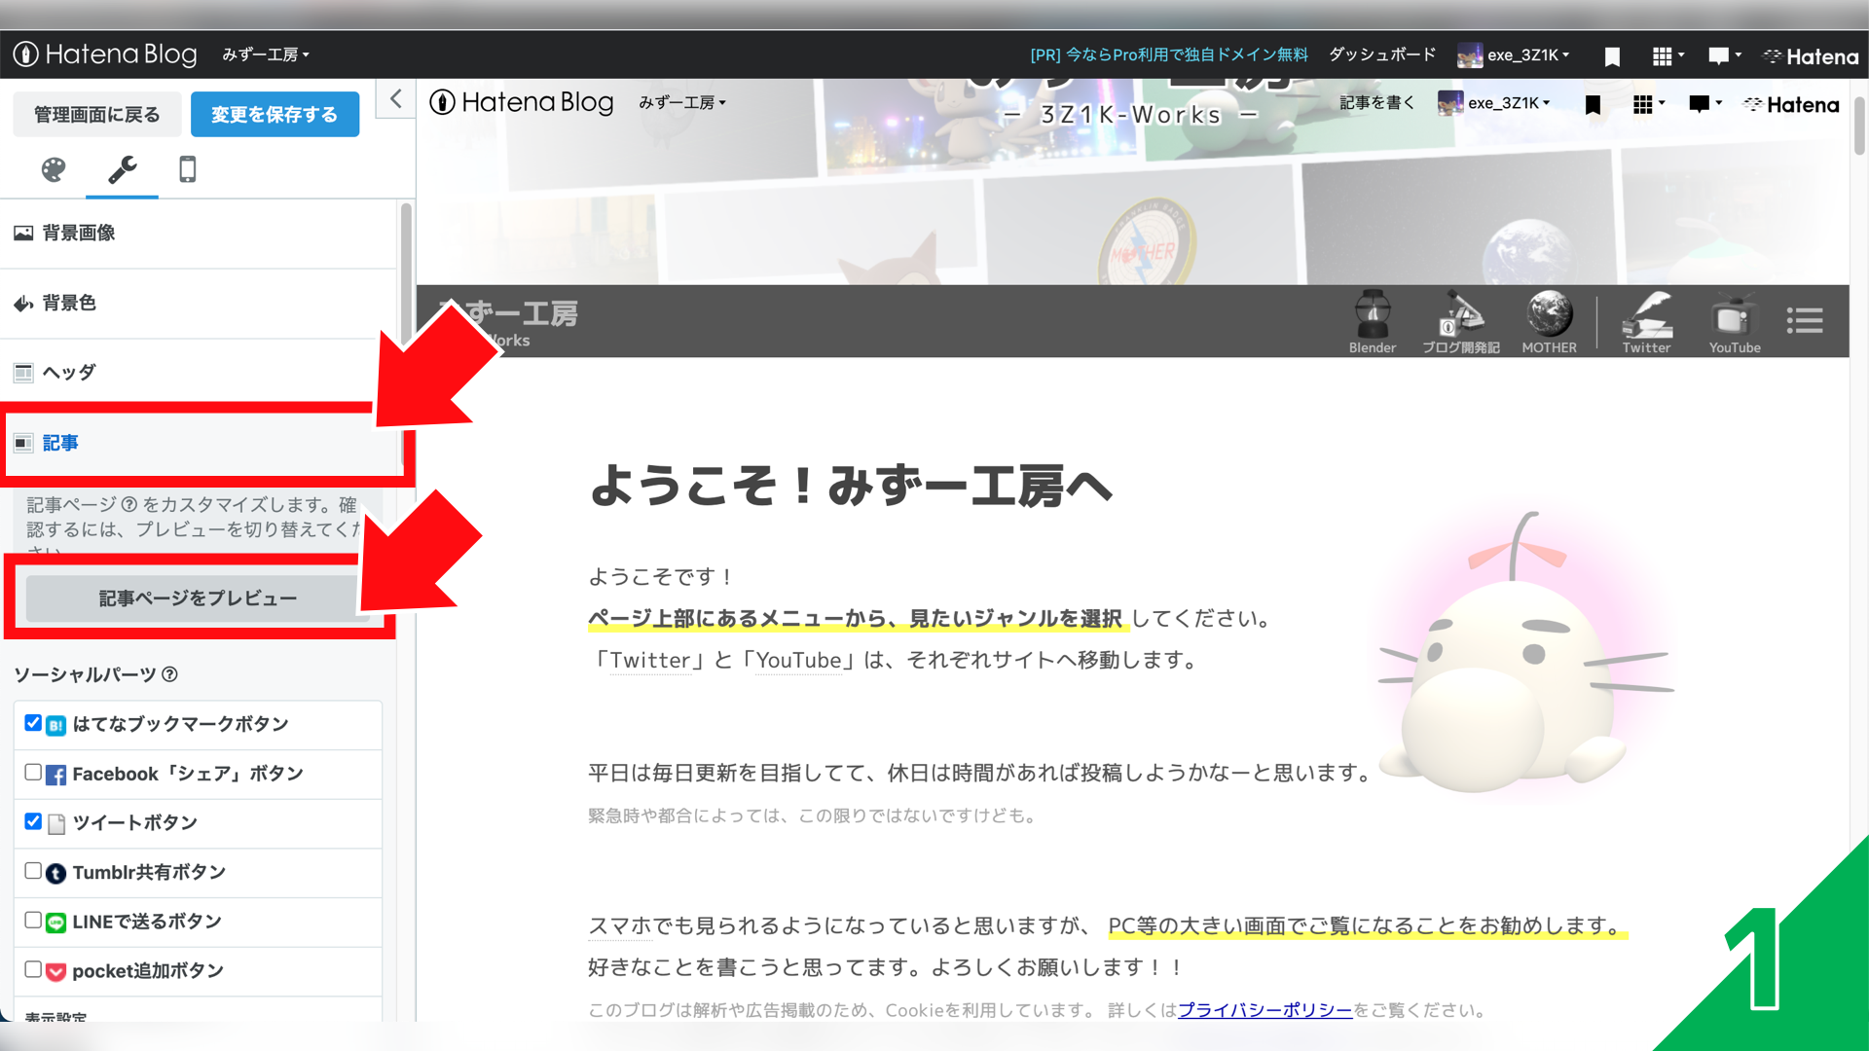Screen dimensions: 1869x1051
Task: Click Hatena logo in preview header
Action: [x=1791, y=104]
